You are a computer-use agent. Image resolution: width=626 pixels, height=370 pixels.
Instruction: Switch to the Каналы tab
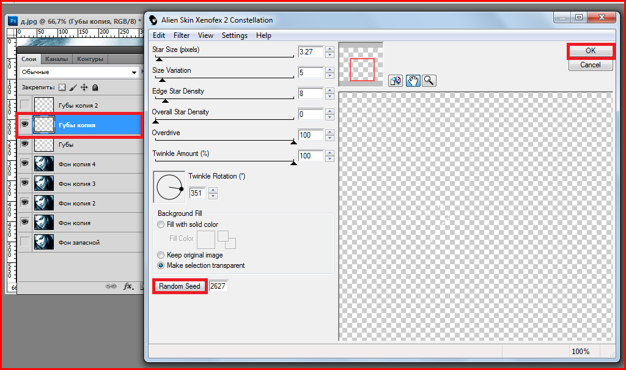pos(56,59)
